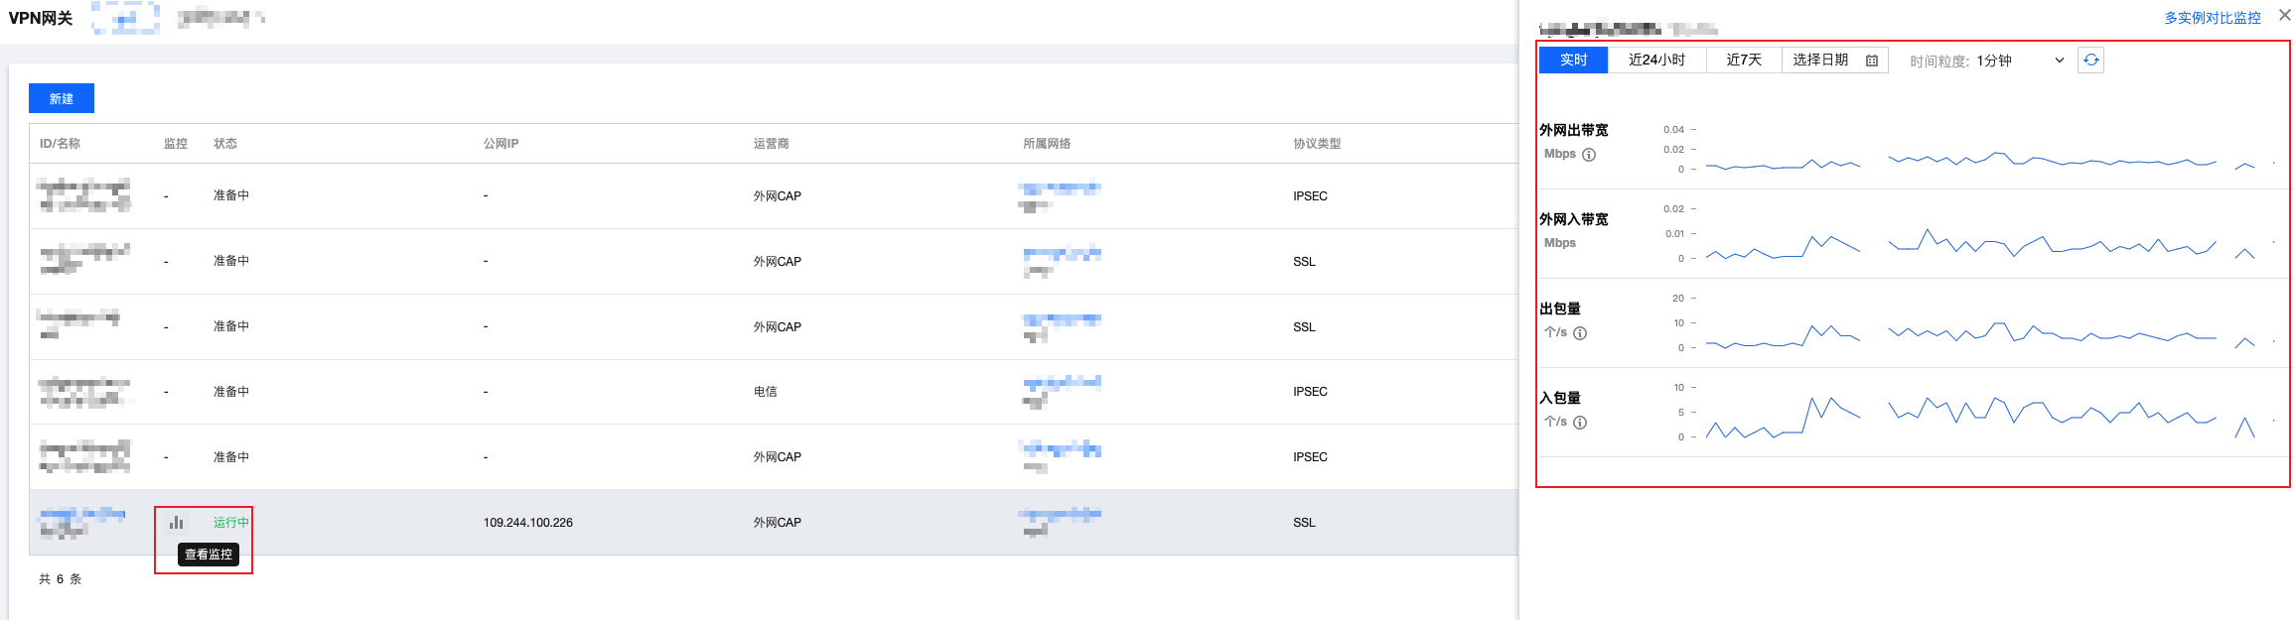This screenshot has width=2294, height=620.
Task: Select the 近7天 time range tab
Action: tap(1744, 61)
